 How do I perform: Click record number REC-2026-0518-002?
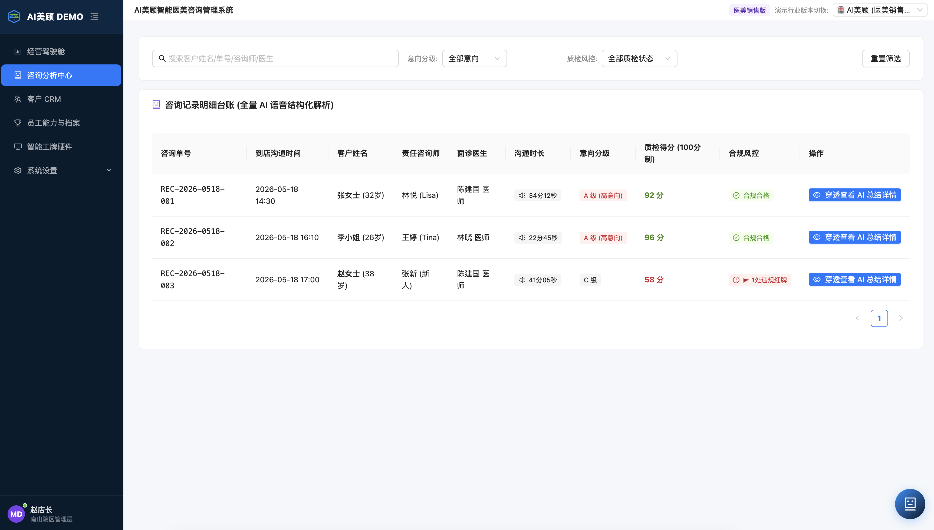pyautogui.click(x=192, y=237)
